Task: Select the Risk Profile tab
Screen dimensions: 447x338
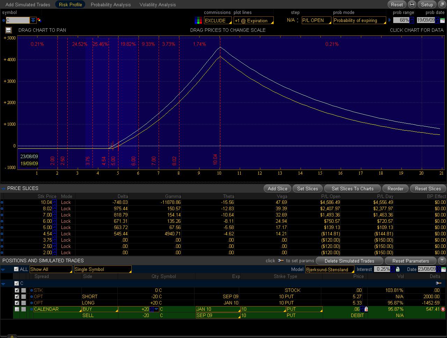Action: click(x=70, y=5)
